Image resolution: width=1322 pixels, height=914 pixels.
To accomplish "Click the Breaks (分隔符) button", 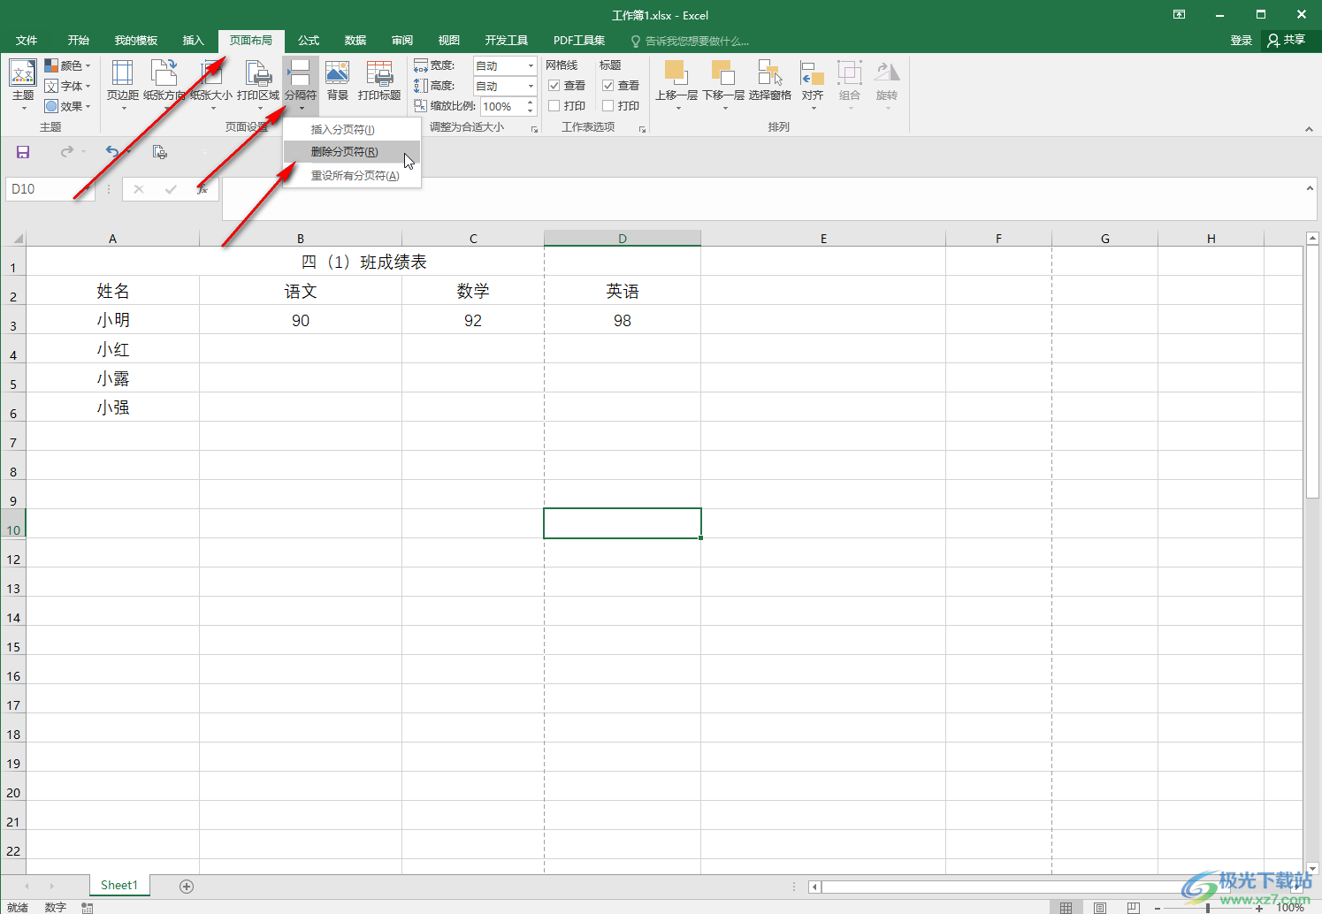I will (301, 85).
